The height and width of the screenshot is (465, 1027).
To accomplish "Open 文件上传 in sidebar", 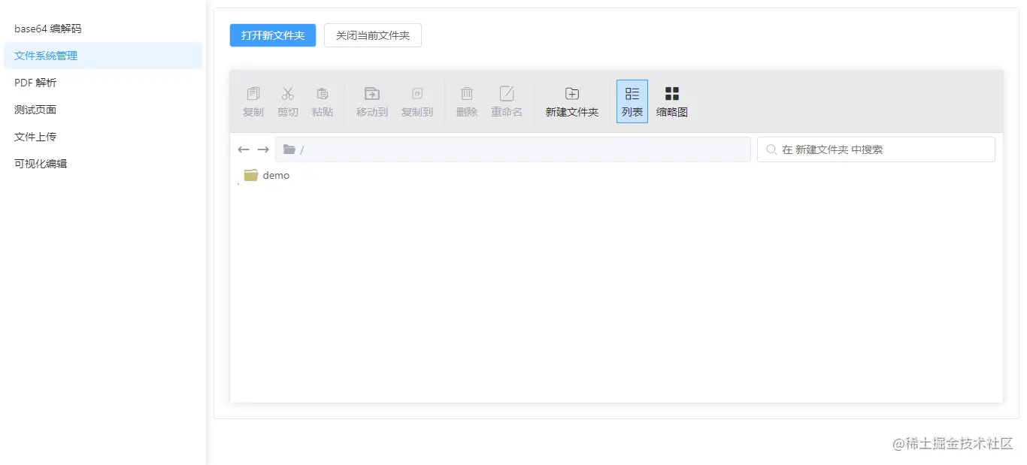I will pyautogui.click(x=103, y=137).
